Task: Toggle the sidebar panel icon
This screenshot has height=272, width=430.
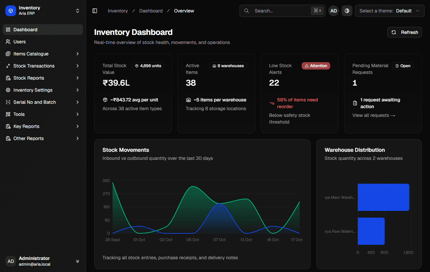Action: coord(95,11)
